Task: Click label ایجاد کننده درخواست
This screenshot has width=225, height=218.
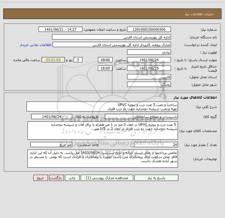Action: click(200, 45)
